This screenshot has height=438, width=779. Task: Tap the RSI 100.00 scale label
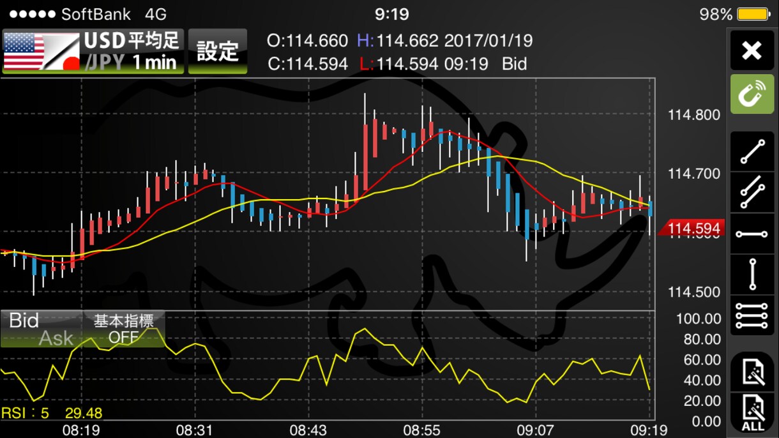pos(698,319)
